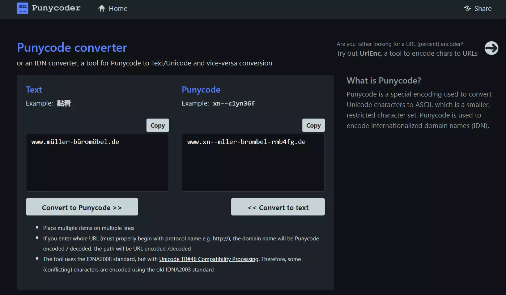The width and height of the screenshot is (506, 295).
Task: Click the arrow icon pointing to UrlEnc tool
Action: pos(491,48)
